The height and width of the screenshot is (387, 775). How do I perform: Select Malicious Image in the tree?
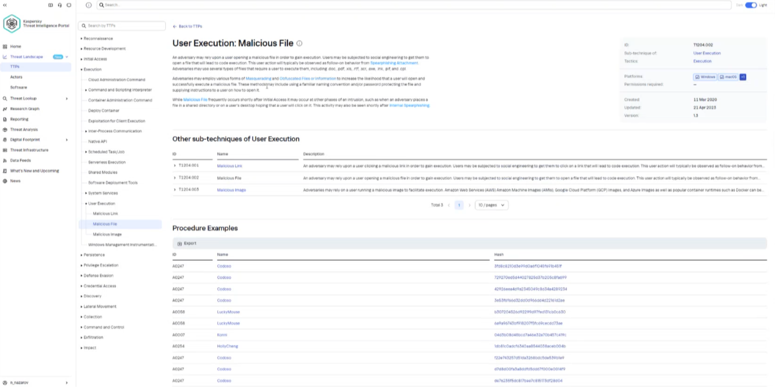click(x=107, y=235)
